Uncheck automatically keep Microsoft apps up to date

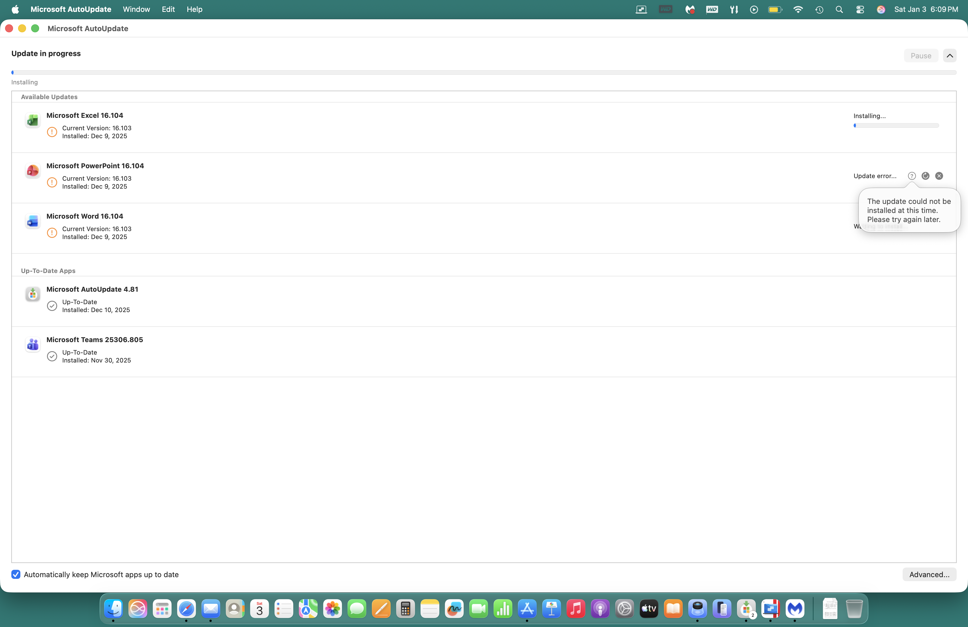[x=16, y=574]
